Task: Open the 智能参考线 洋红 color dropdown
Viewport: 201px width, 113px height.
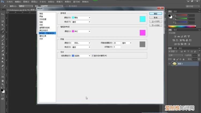Action: pos(81,31)
